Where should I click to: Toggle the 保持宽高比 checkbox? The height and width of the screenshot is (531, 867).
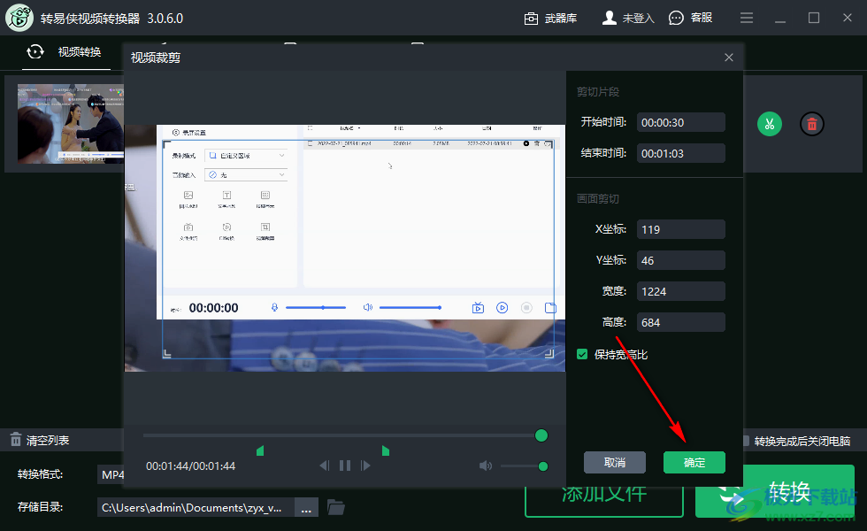click(x=582, y=354)
